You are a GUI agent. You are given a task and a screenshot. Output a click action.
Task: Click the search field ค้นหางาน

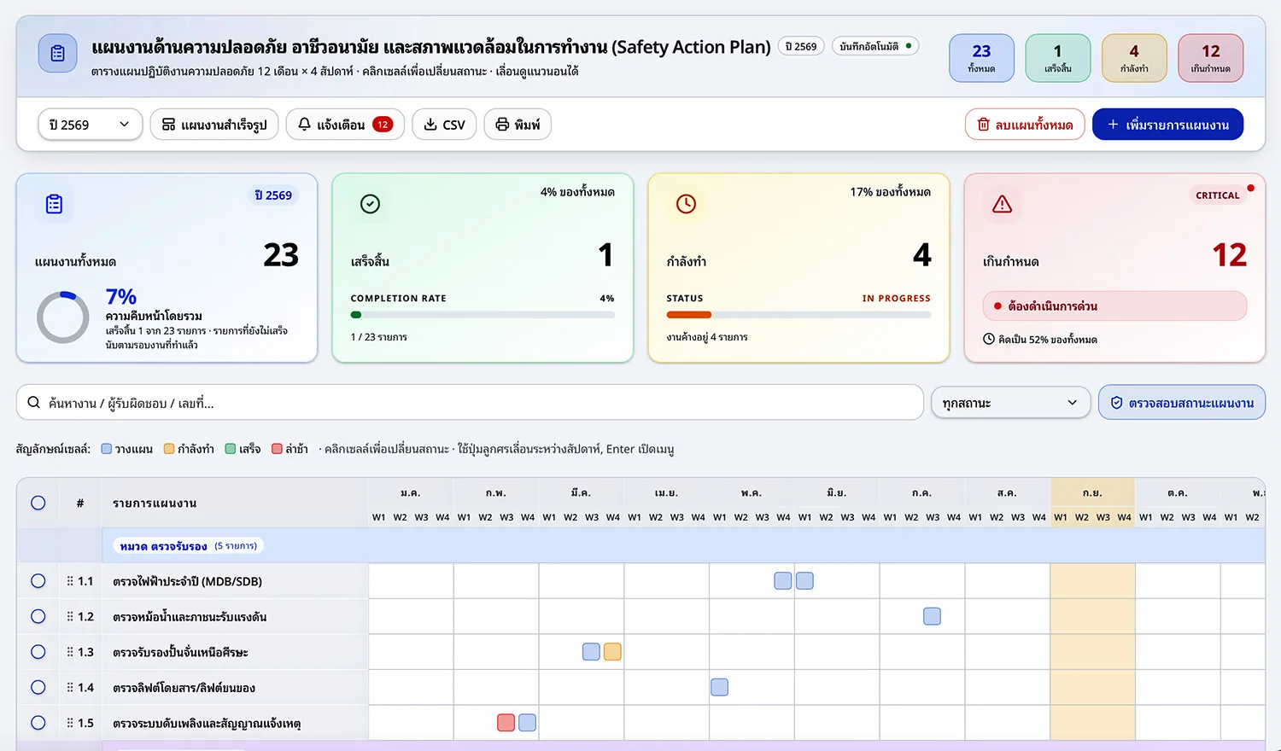coord(470,402)
